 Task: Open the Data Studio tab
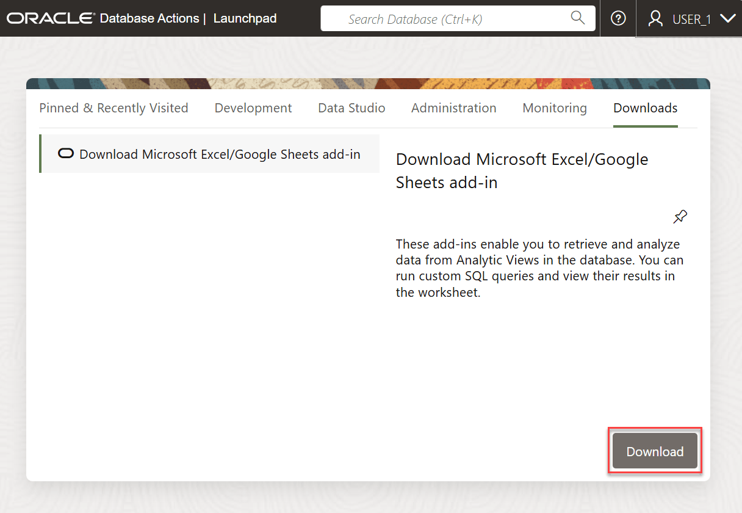coord(351,107)
